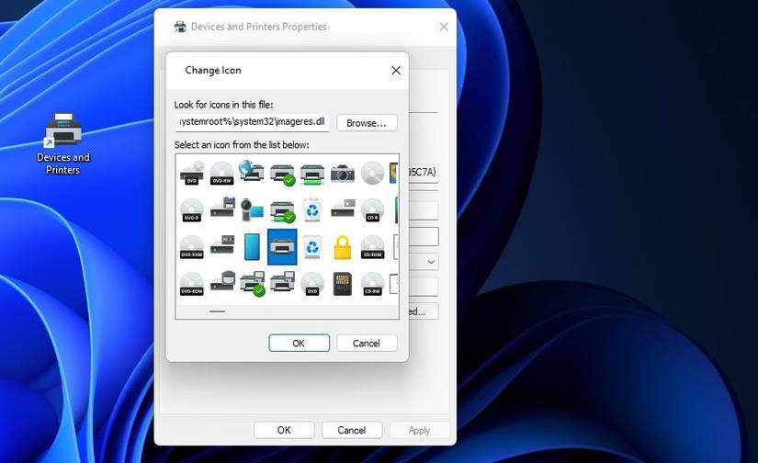Choose the blank unlabeled disc icon
The width and height of the screenshot is (758, 463).
[x=372, y=174]
